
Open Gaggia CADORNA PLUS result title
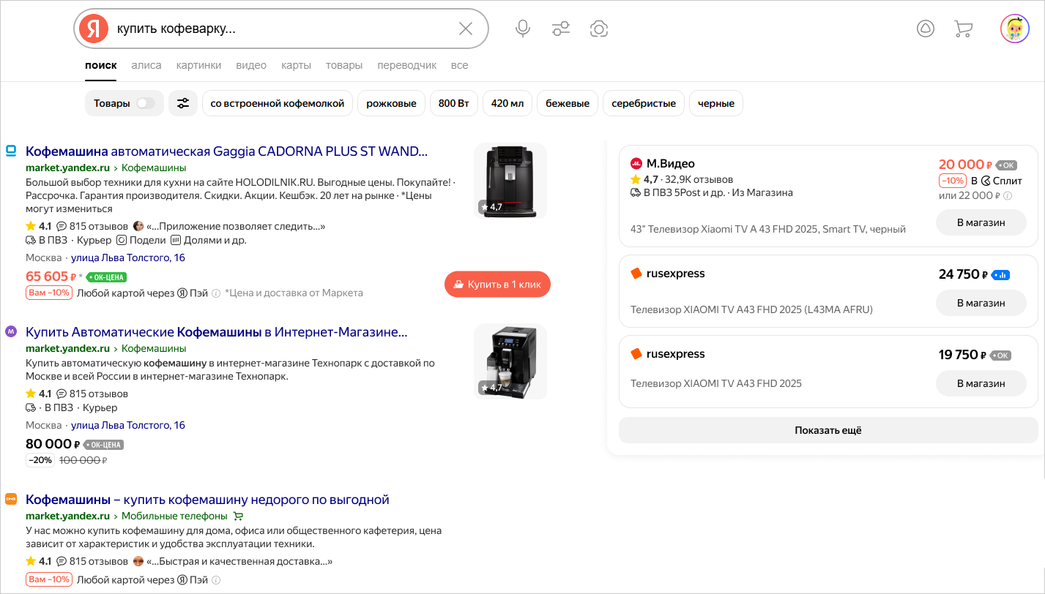(x=226, y=151)
